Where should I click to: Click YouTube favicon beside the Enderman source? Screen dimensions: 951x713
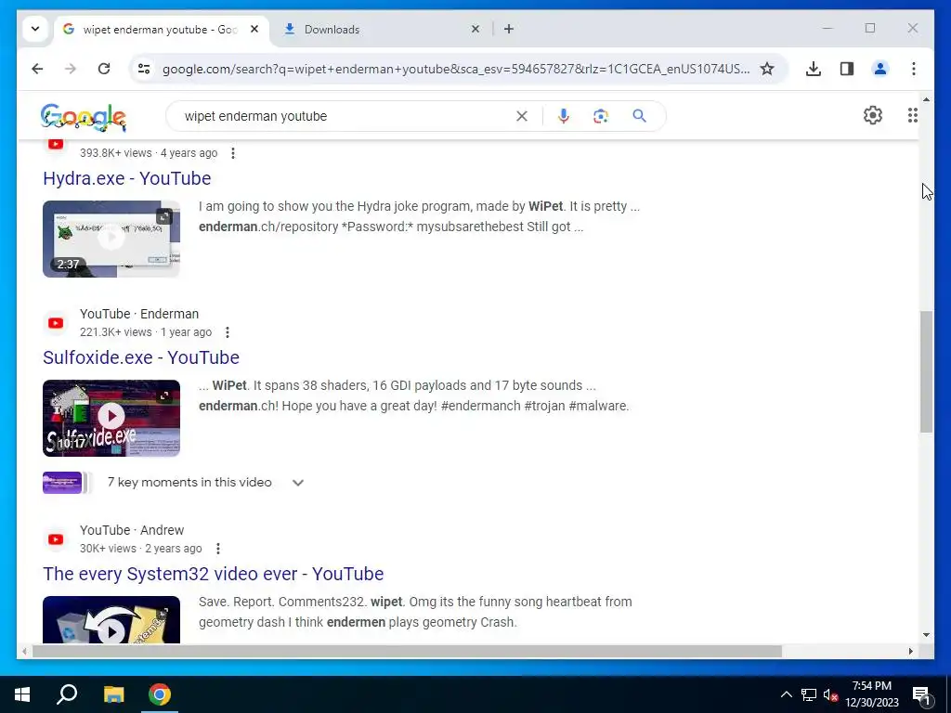click(56, 323)
